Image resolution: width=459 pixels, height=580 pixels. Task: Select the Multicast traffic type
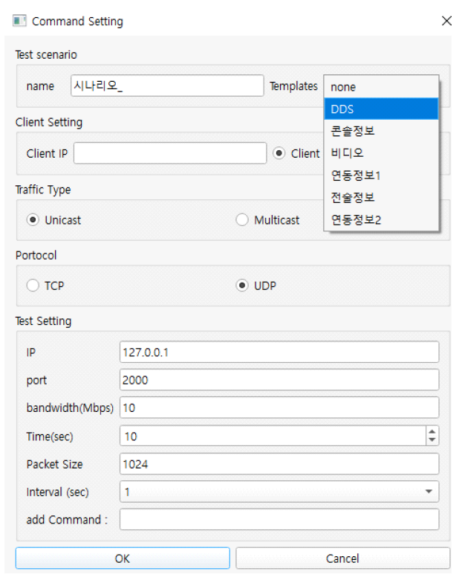tap(242, 220)
